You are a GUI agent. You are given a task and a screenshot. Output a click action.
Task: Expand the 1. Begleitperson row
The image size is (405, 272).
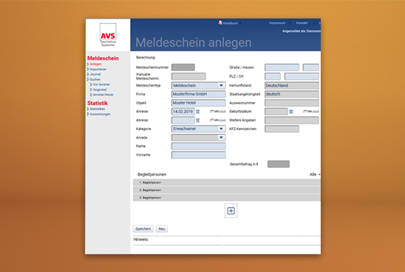pos(227,183)
